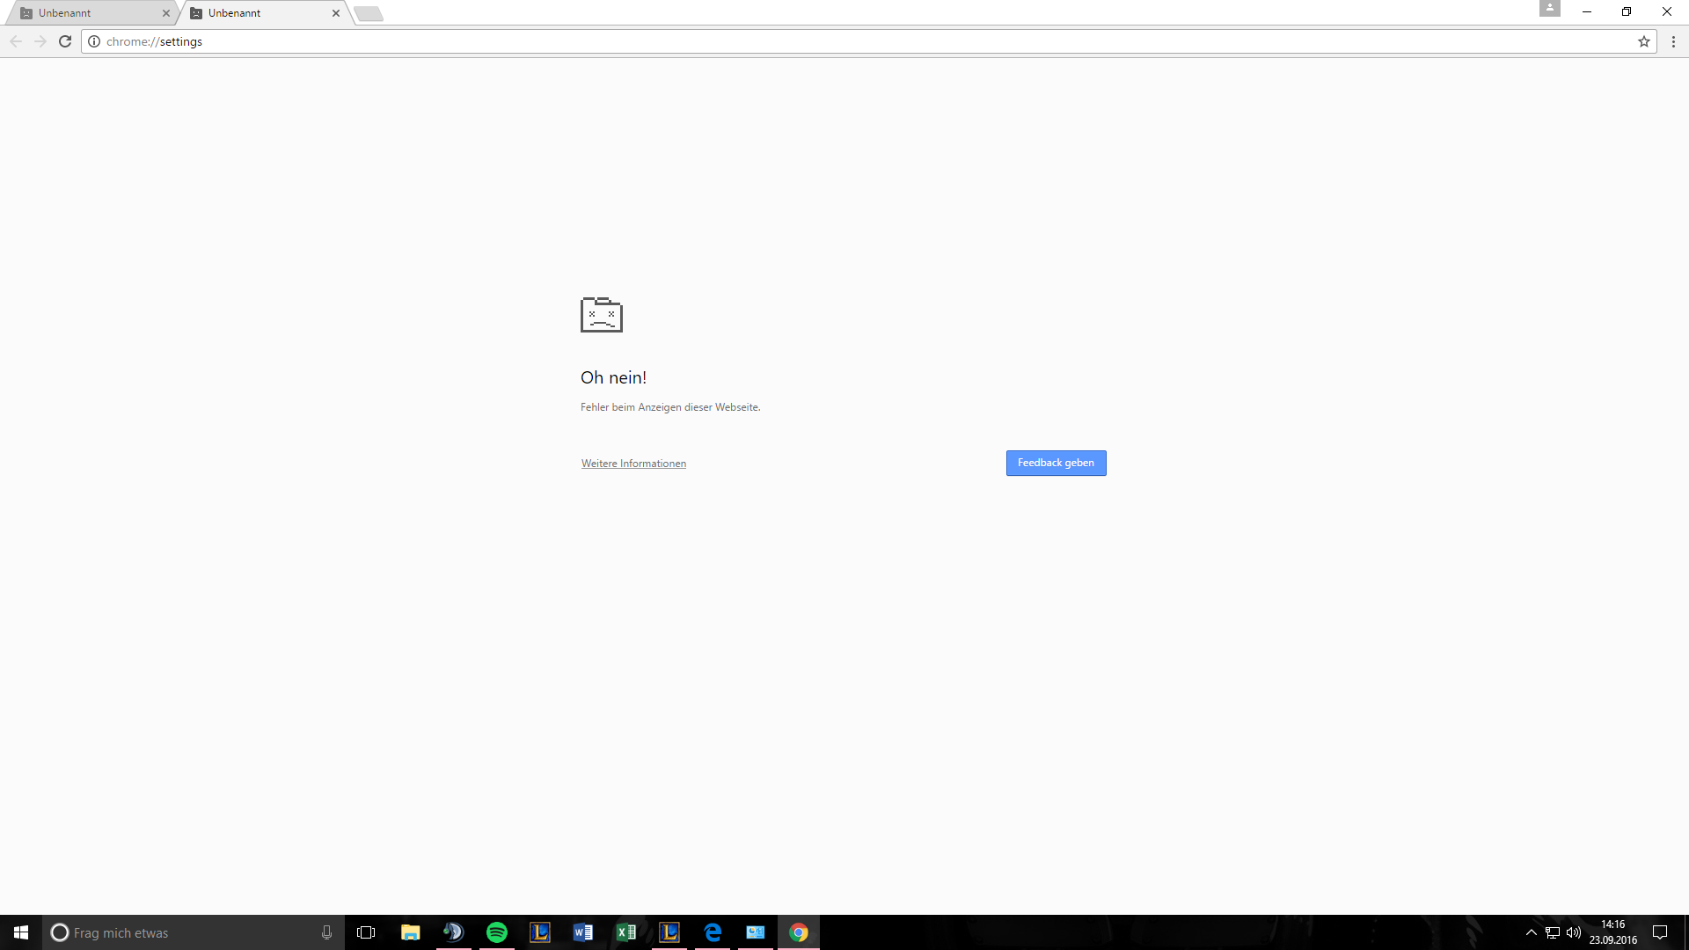Click the reload page icon
1689x950 pixels.
click(65, 41)
